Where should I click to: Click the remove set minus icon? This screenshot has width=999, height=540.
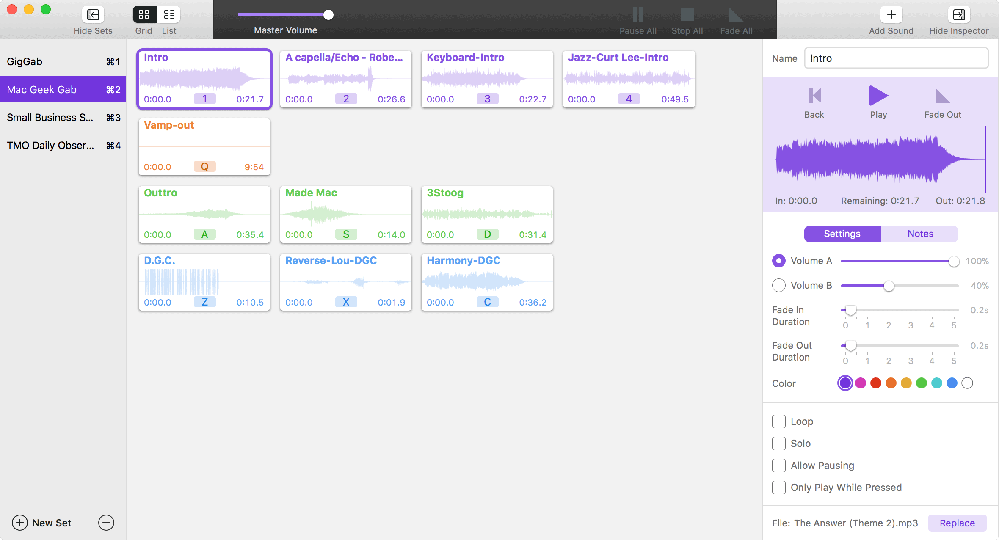click(x=106, y=523)
